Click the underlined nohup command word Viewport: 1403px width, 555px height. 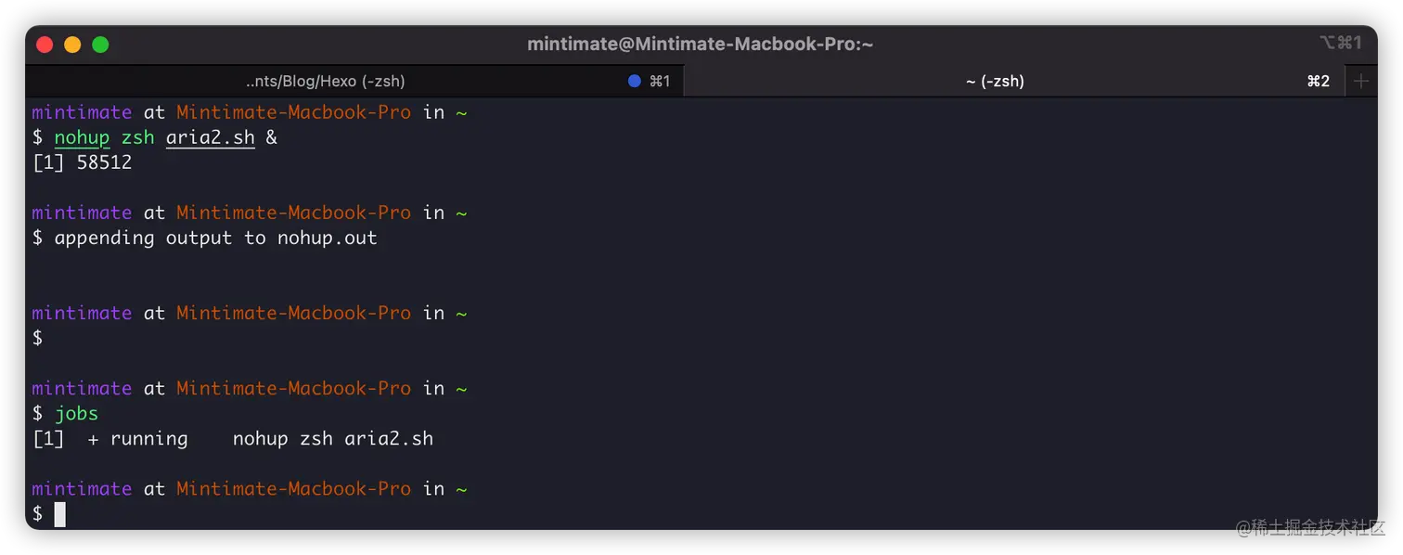tap(82, 137)
